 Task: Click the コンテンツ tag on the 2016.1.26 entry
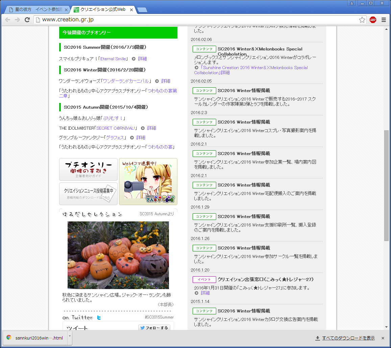(x=204, y=248)
